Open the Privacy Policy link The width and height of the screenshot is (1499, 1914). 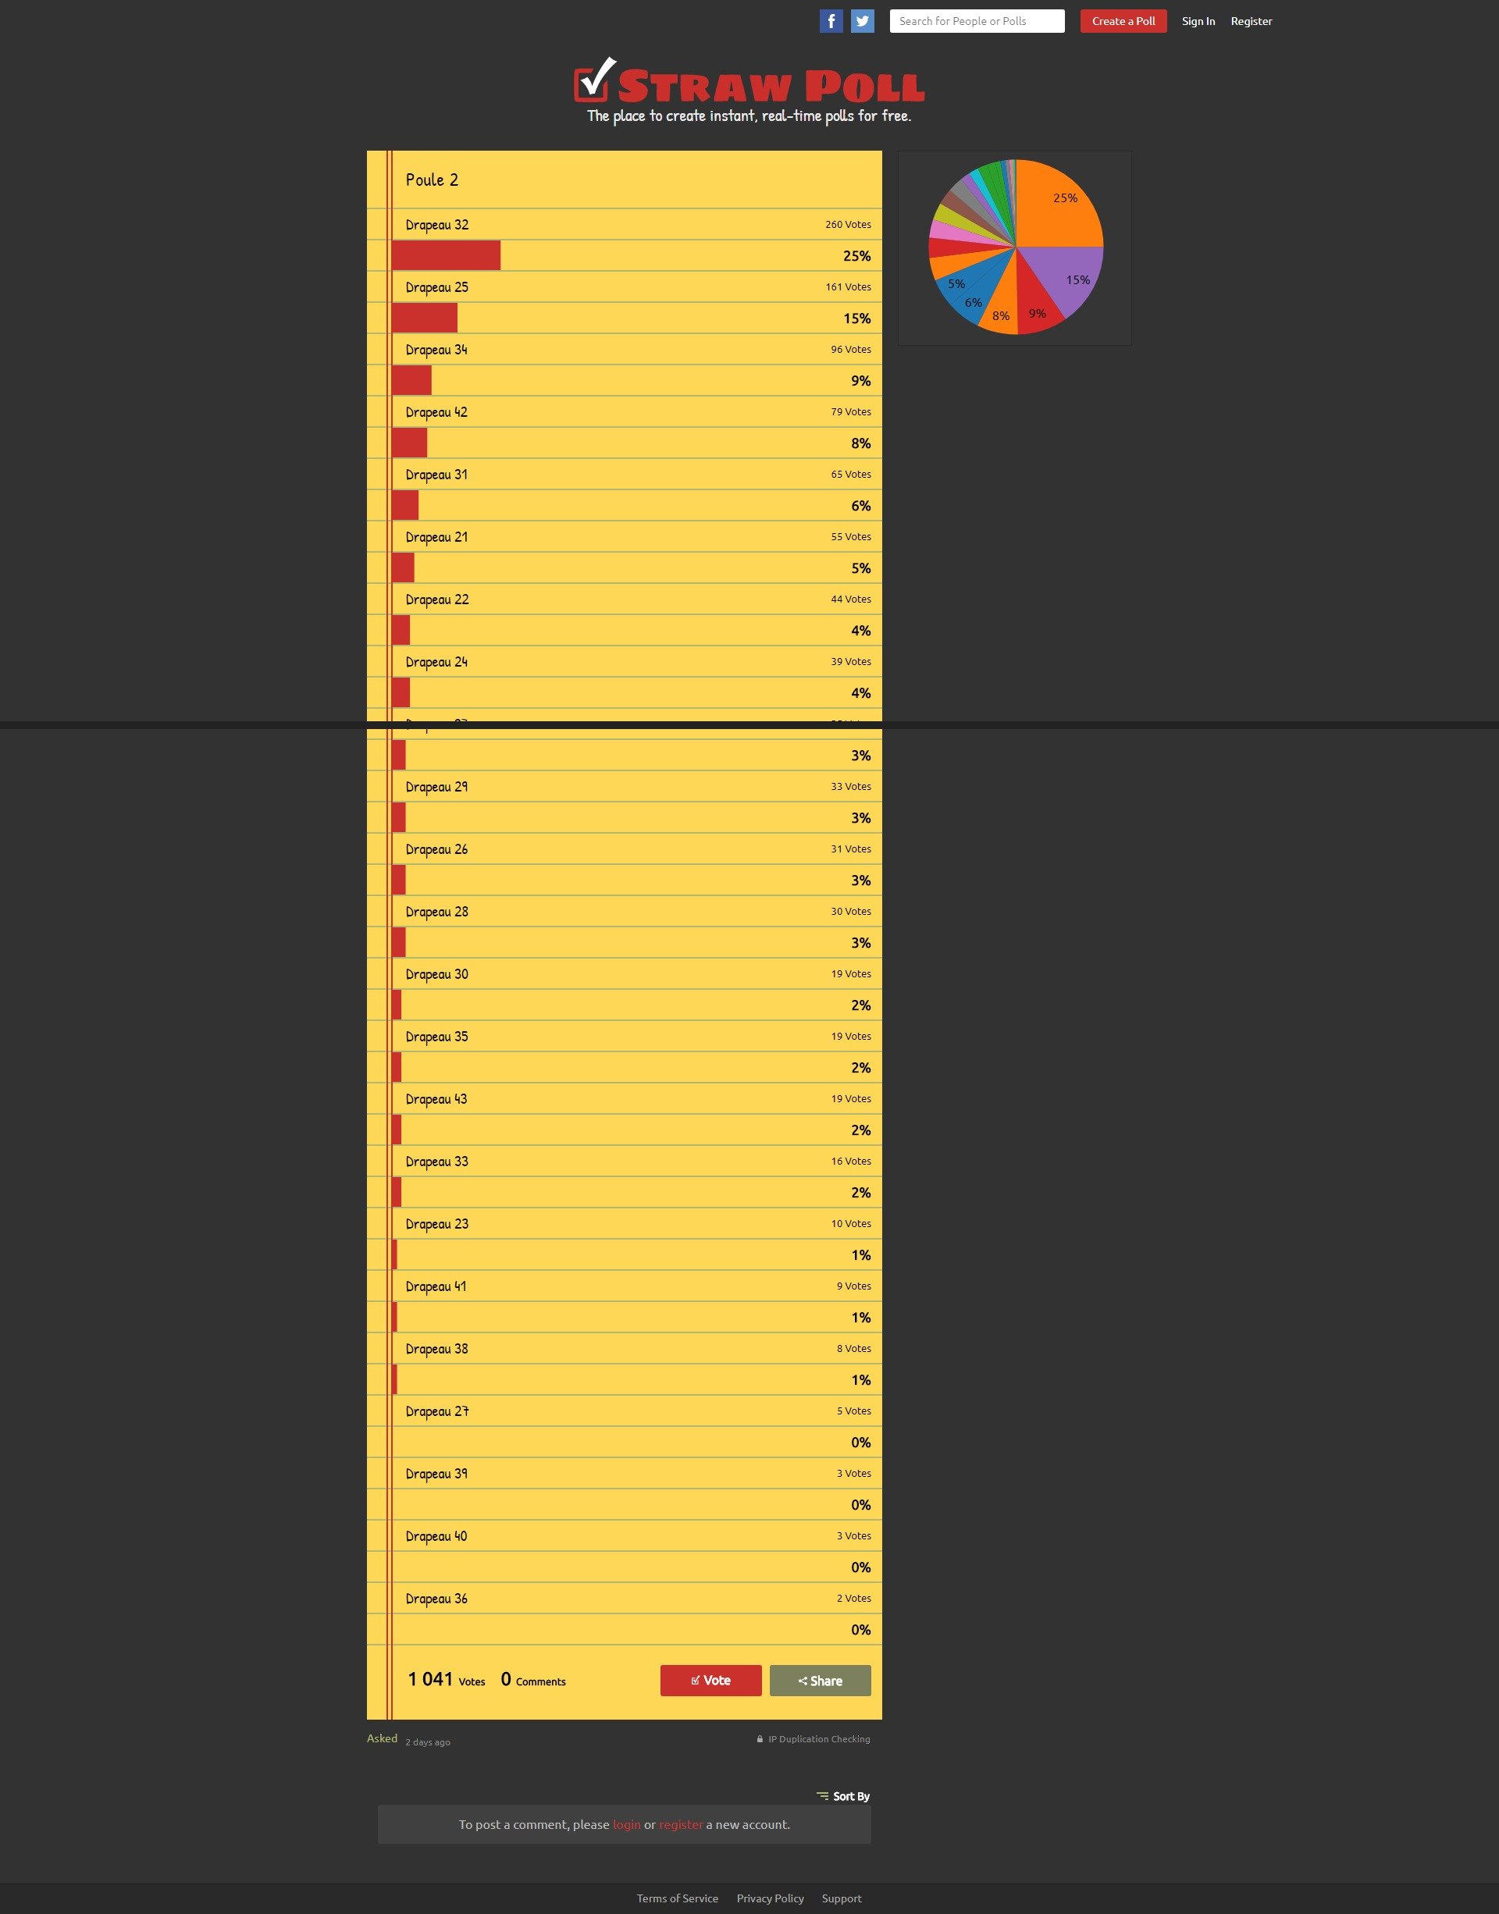[x=771, y=1898]
